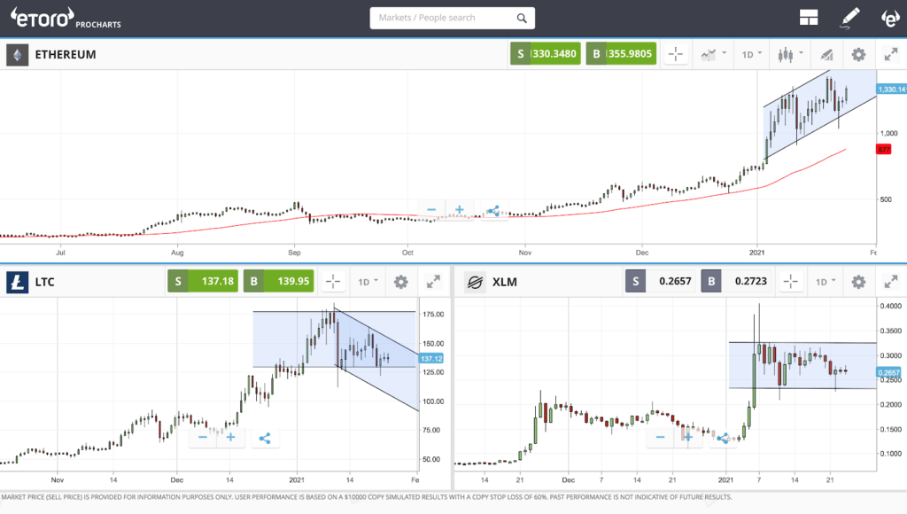This screenshot has width=907, height=514.
Task: Click the Litecoin LTC coin icon
Action: [x=18, y=282]
